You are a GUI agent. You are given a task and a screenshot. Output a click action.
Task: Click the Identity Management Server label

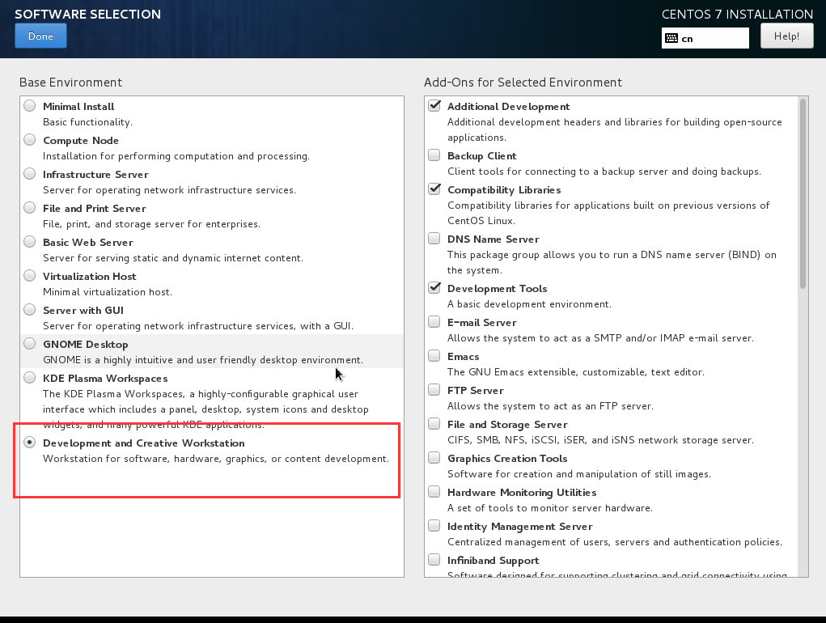pyautogui.click(x=520, y=527)
